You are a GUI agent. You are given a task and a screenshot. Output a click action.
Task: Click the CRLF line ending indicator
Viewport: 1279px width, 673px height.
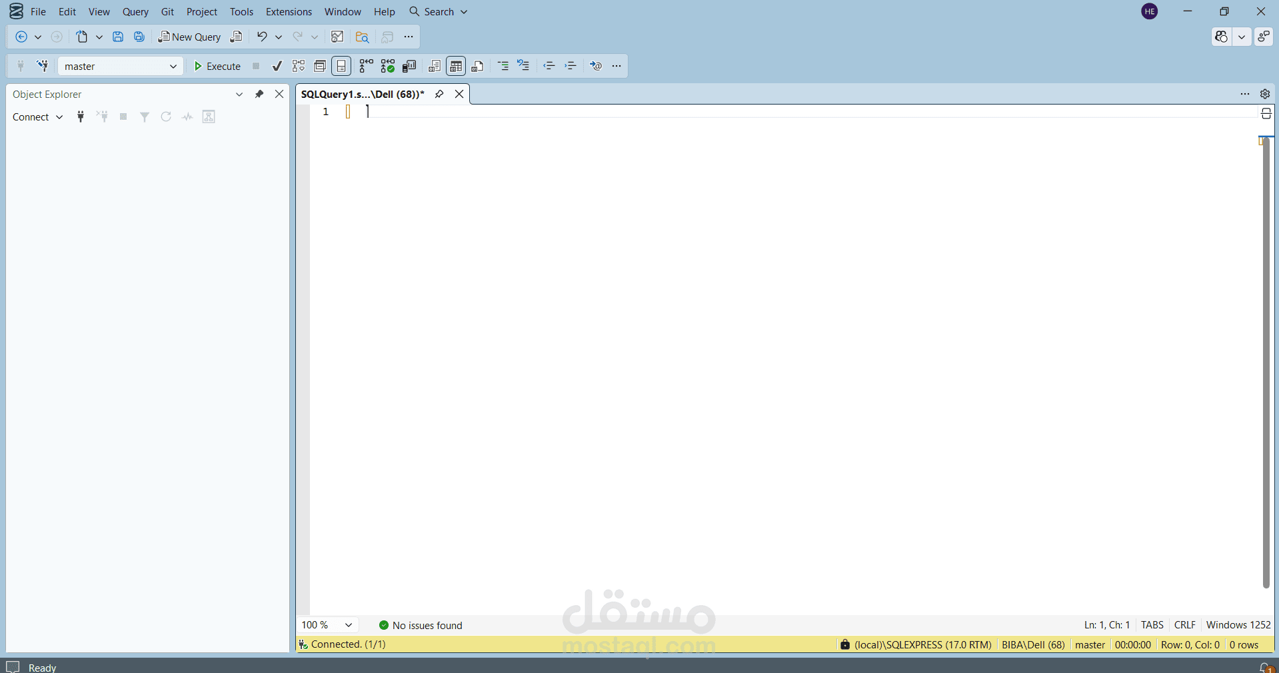pos(1185,625)
